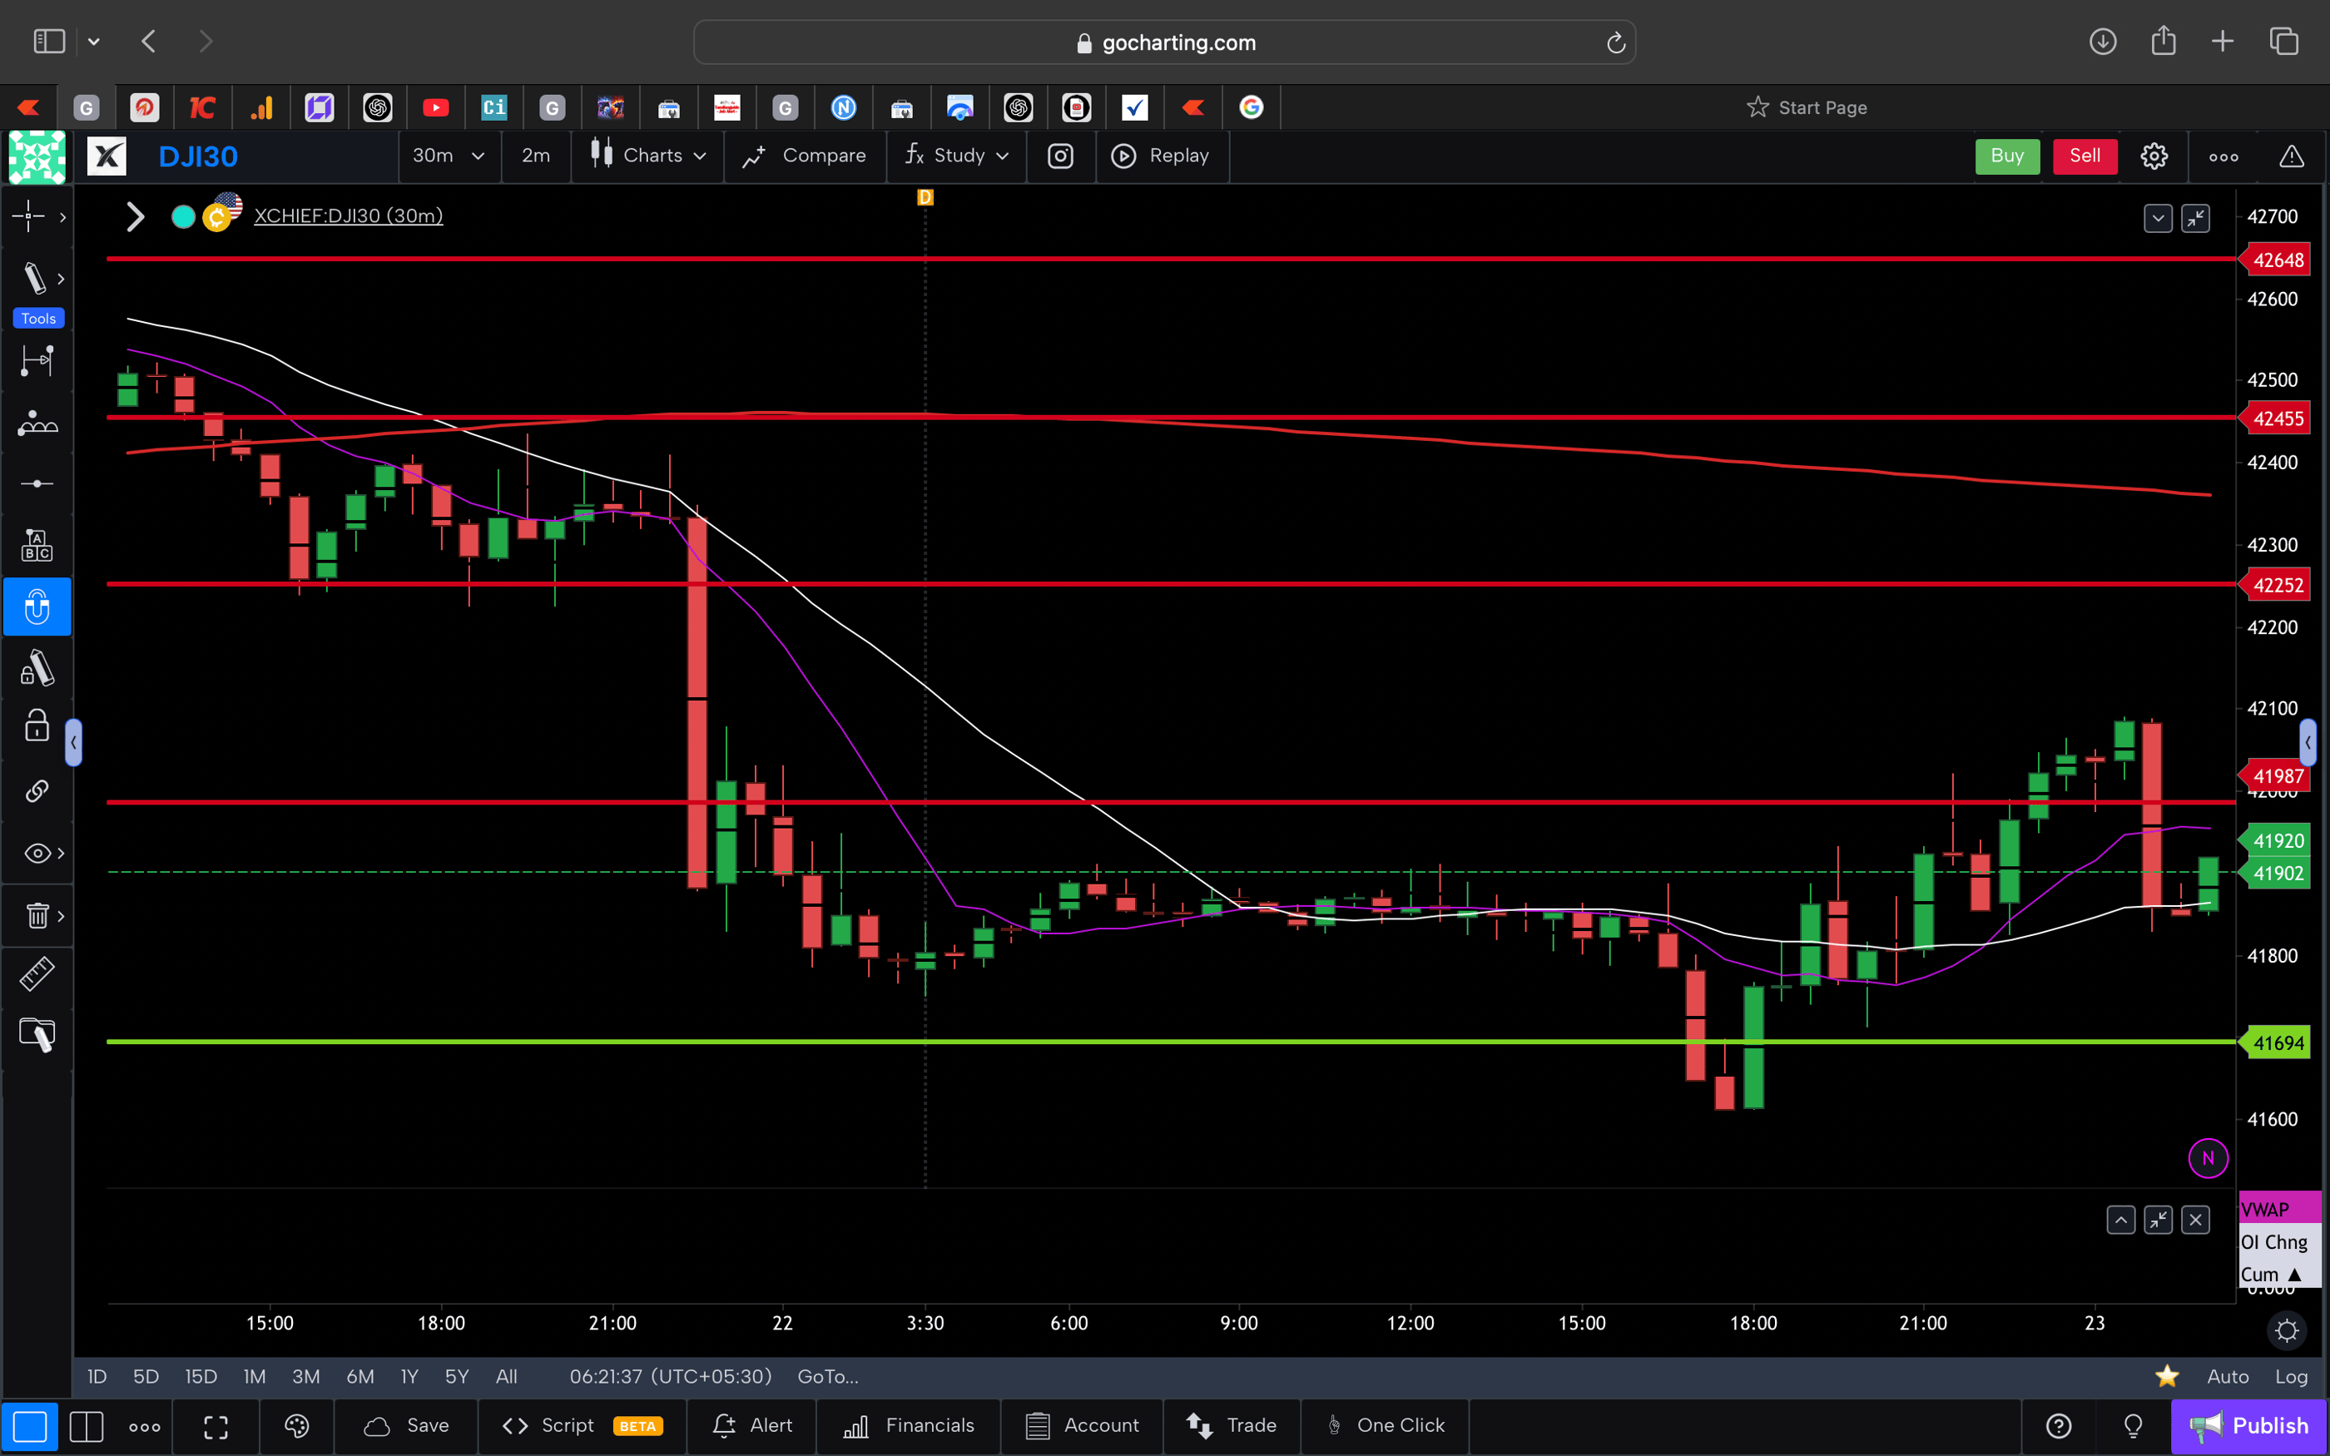
Task: Open the theme palette in the bottom bar
Action: pos(295,1426)
